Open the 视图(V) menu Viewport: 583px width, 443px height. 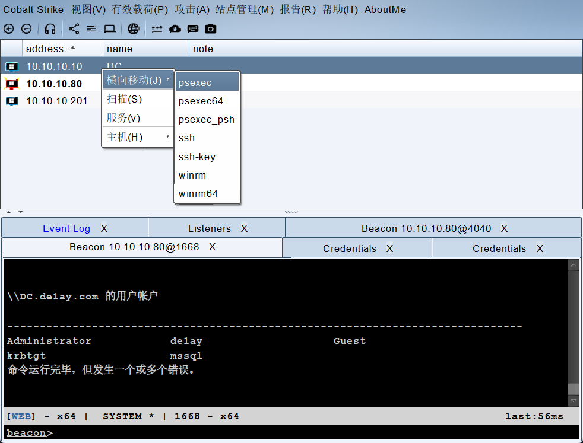pos(88,9)
